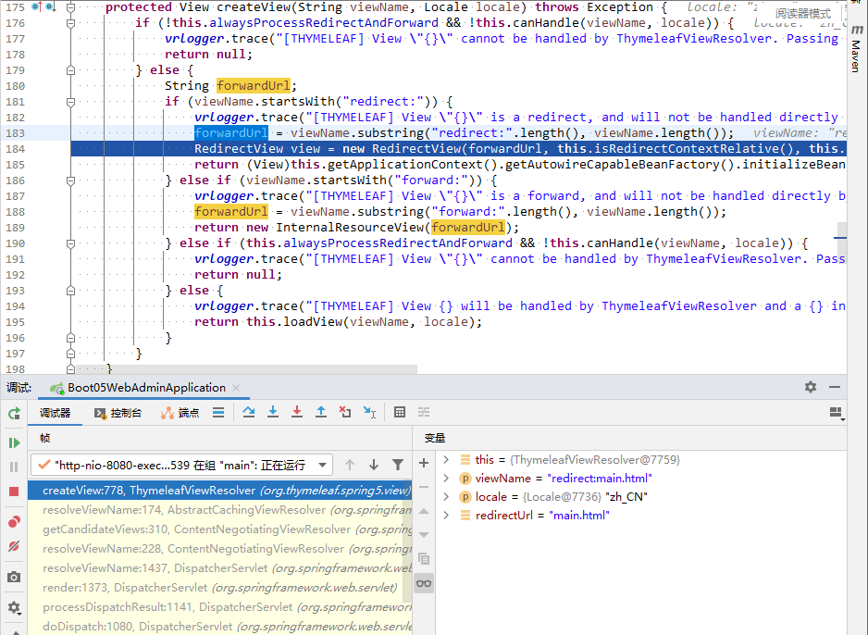Toggle the Mute Breakpoints icon
Viewport: 868px width, 635px height.
click(15, 546)
